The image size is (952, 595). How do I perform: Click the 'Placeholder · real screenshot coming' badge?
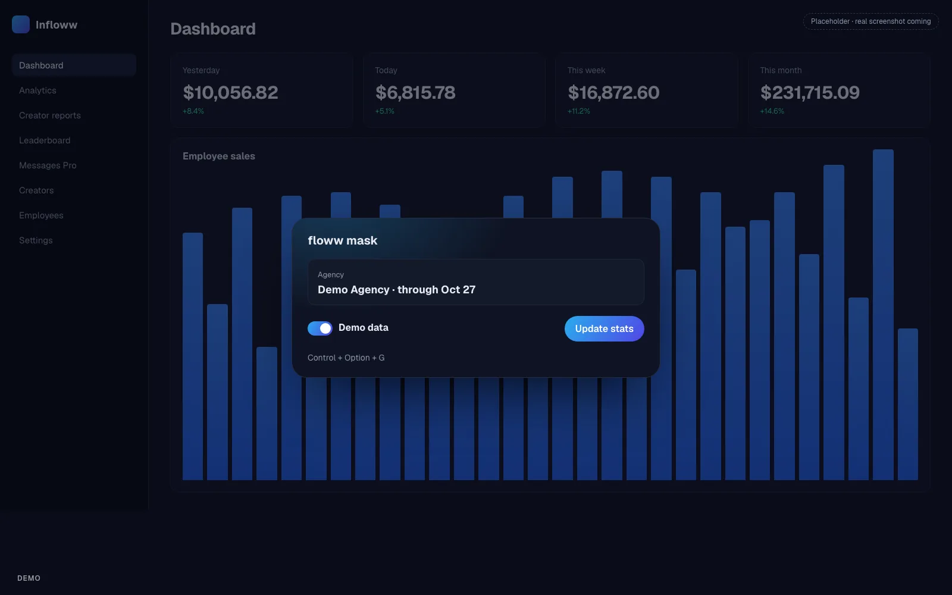(870, 21)
